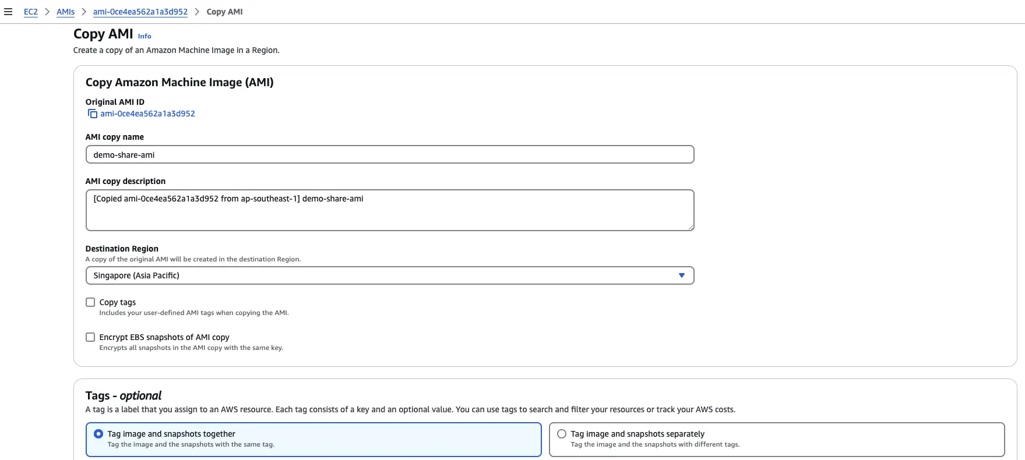Click the Original AMI ID link
The height and width of the screenshot is (460, 1025).
(147, 114)
